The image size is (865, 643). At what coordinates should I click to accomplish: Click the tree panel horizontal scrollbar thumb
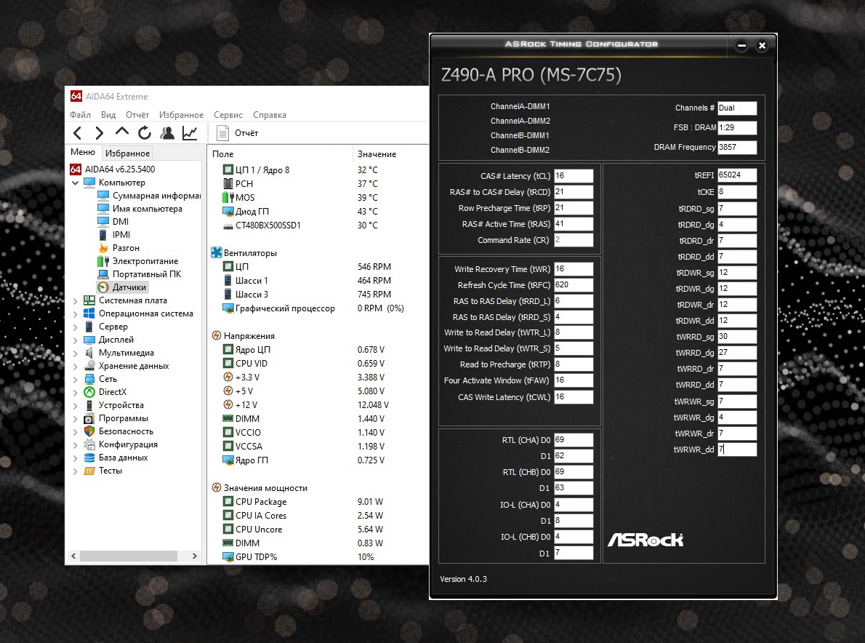(x=129, y=556)
